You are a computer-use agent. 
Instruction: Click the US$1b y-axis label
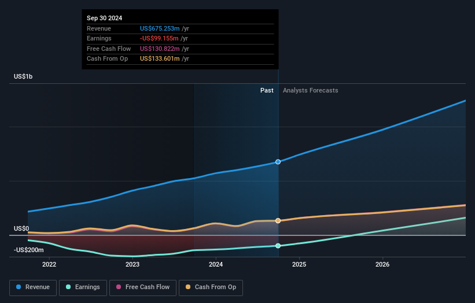(x=23, y=76)
